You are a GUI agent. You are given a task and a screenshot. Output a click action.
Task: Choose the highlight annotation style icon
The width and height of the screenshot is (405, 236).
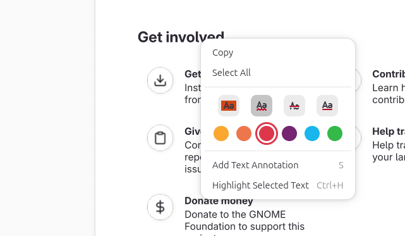tap(229, 106)
